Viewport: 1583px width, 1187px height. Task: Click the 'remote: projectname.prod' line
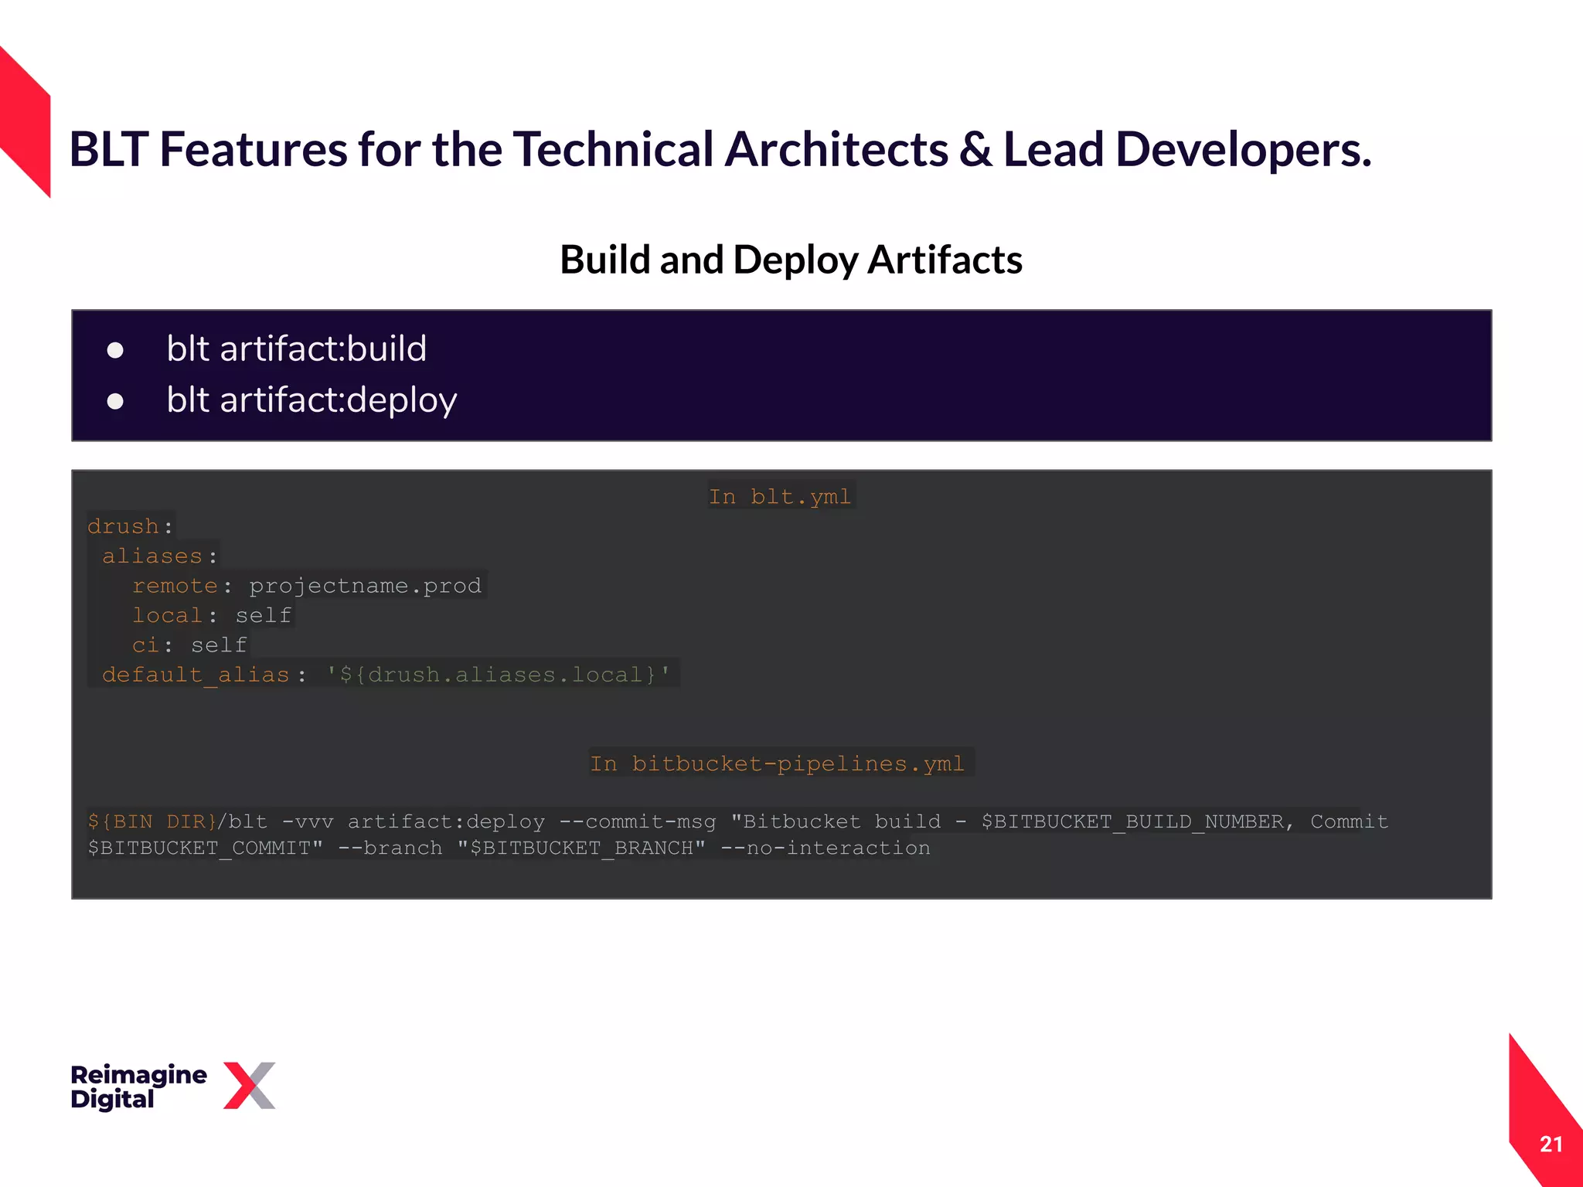point(307,586)
